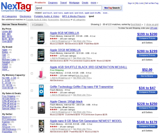The height and width of the screenshot is (133, 160).
Task: Go to Electronics breadcrumb category
Action: pyautogui.click(x=25, y=16)
